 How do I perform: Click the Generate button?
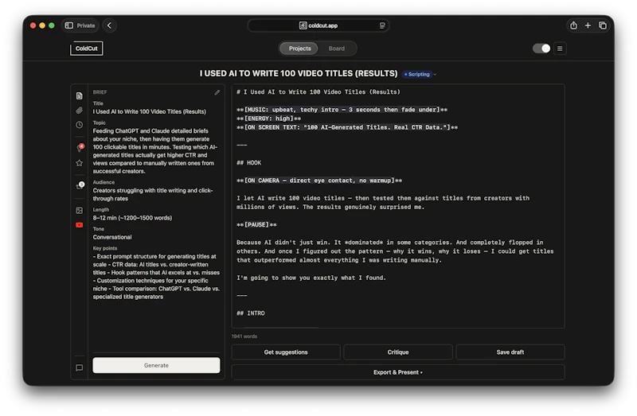point(156,365)
